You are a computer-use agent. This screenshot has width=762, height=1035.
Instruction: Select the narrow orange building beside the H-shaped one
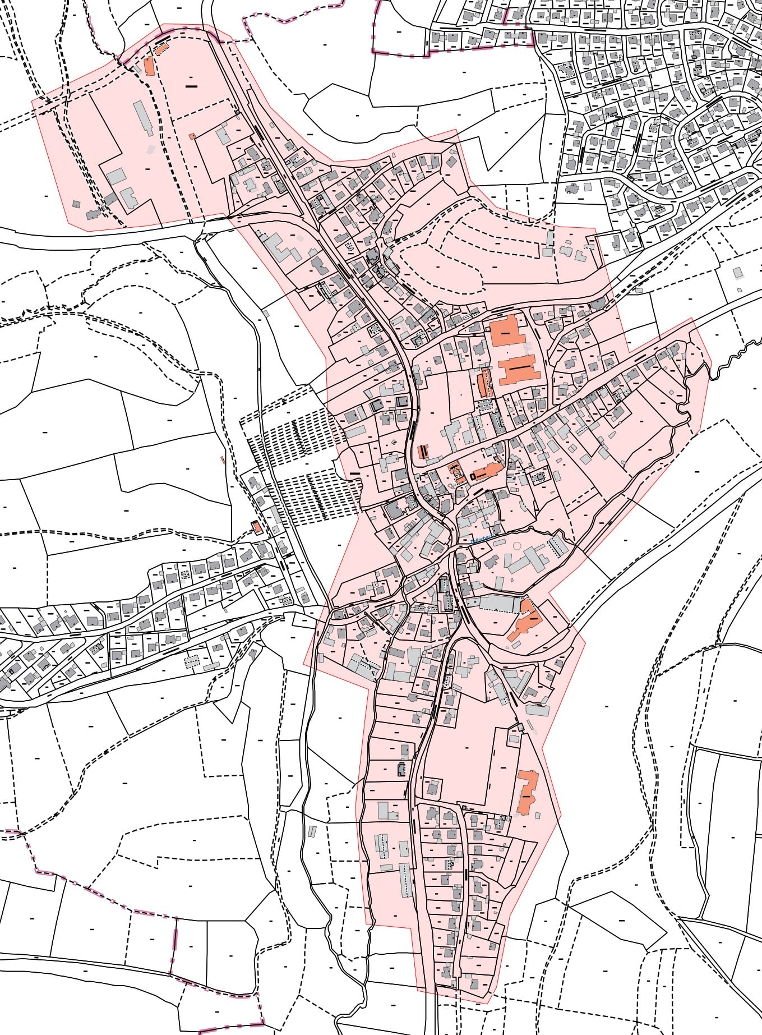tap(482, 384)
